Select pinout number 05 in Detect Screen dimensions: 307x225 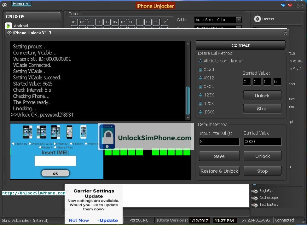click(107, 22)
